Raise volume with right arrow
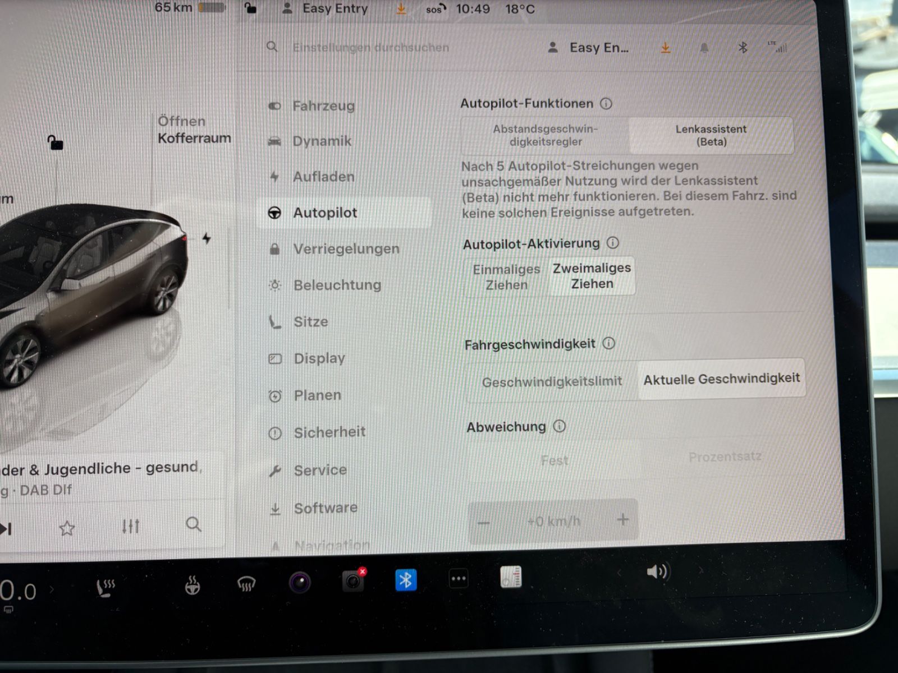Image resolution: width=898 pixels, height=673 pixels. point(700,570)
